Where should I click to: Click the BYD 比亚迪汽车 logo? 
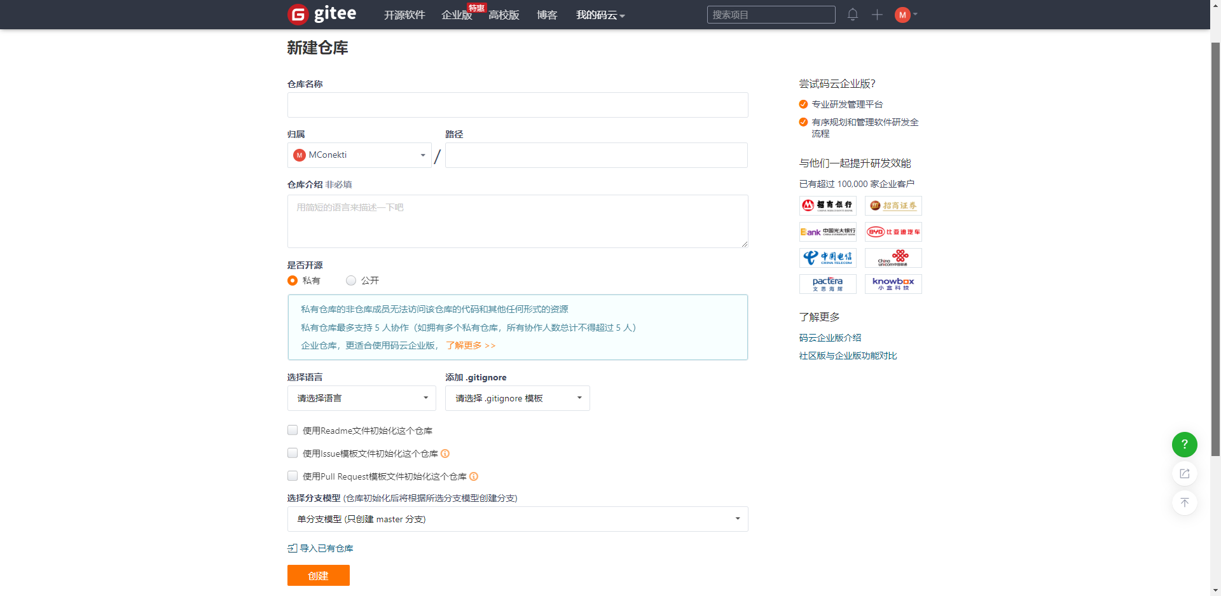coord(893,232)
